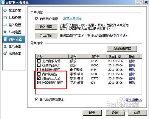Select the 474 entry count cell
The width and height of the screenshot is (149, 119).
pyautogui.click(x=93, y=83)
